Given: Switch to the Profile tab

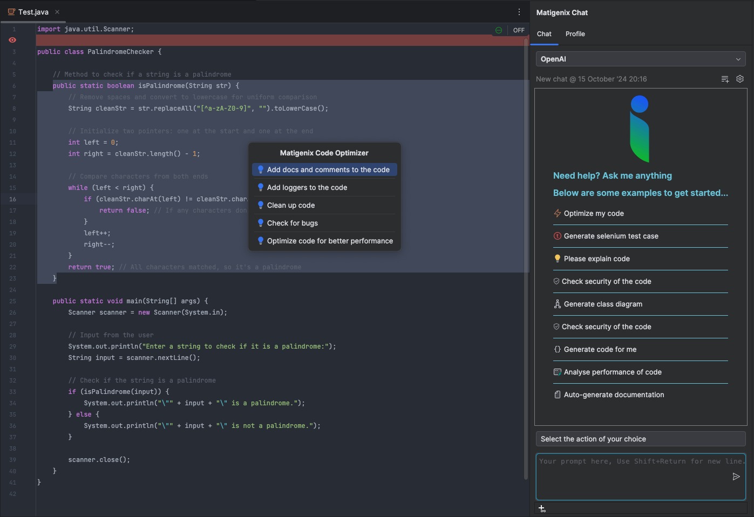Looking at the screenshot, I should coord(575,34).
